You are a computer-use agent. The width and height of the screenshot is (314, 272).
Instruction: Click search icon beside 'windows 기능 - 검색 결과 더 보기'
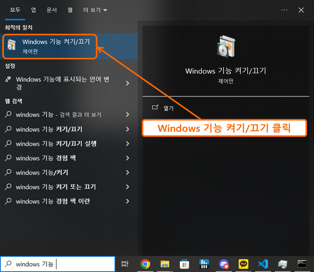(8, 114)
